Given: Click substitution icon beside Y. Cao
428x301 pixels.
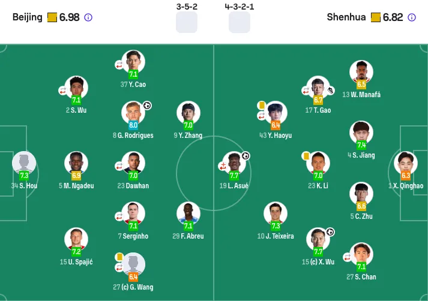Looking at the screenshot, I should 119,64.
